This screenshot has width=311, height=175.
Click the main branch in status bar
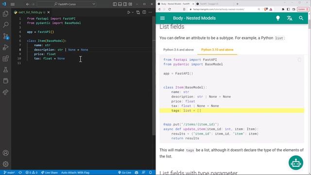[x=9, y=173]
